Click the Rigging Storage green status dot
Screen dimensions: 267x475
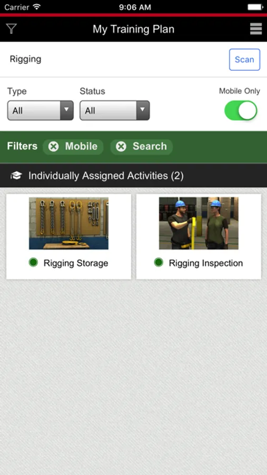[33, 262]
